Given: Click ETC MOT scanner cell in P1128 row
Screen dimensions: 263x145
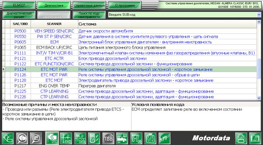Looking at the screenshot, I should point(54,80).
